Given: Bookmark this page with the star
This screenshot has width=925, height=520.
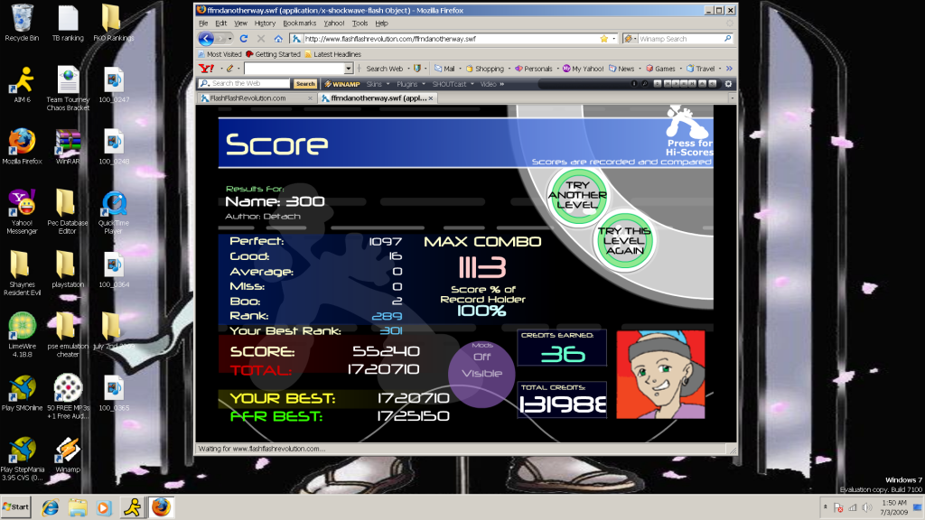Looking at the screenshot, I should click(603, 39).
